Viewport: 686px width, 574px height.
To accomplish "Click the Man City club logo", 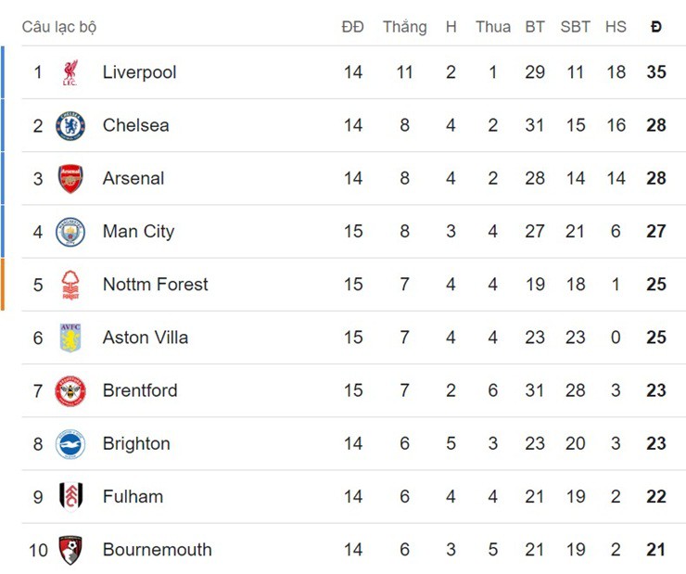I will coord(70,232).
